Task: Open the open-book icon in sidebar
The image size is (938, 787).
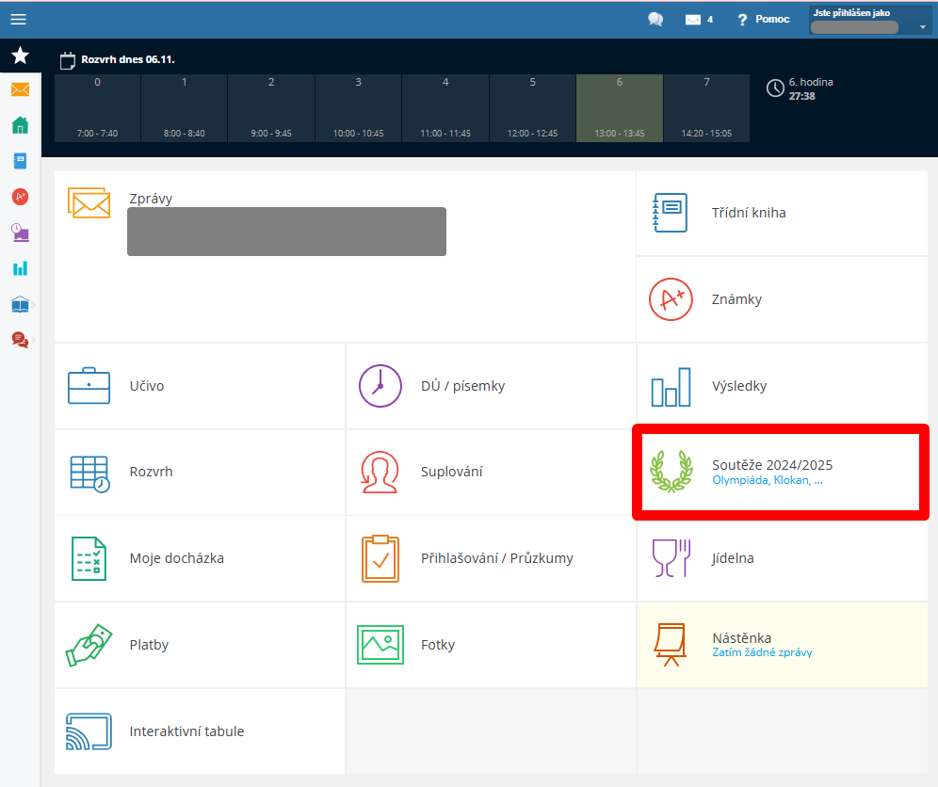Action: click(x=21, y=304)
